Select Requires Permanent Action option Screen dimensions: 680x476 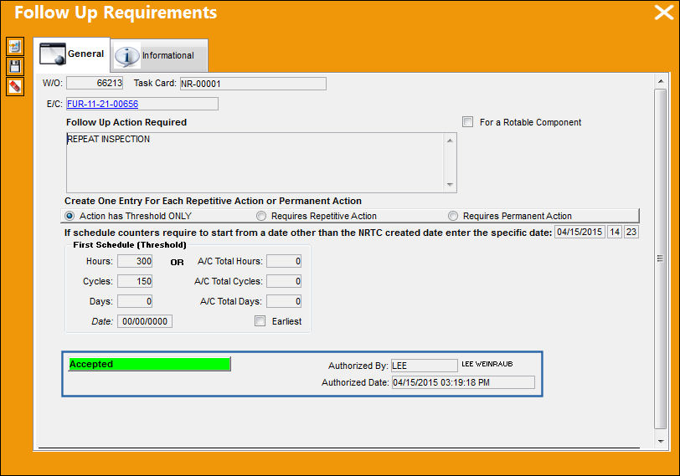click(x=453, y=216)
